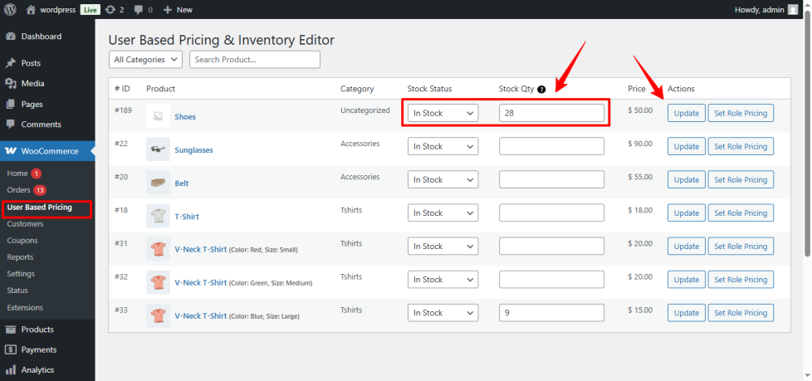Image resolution: width=812 pixels, height=381 pixels.
Task: Open the Stock Status dropdown for Shoes
Action: click(x=443, y=114)
